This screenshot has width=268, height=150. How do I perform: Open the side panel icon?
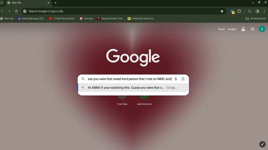pos(257,11)
